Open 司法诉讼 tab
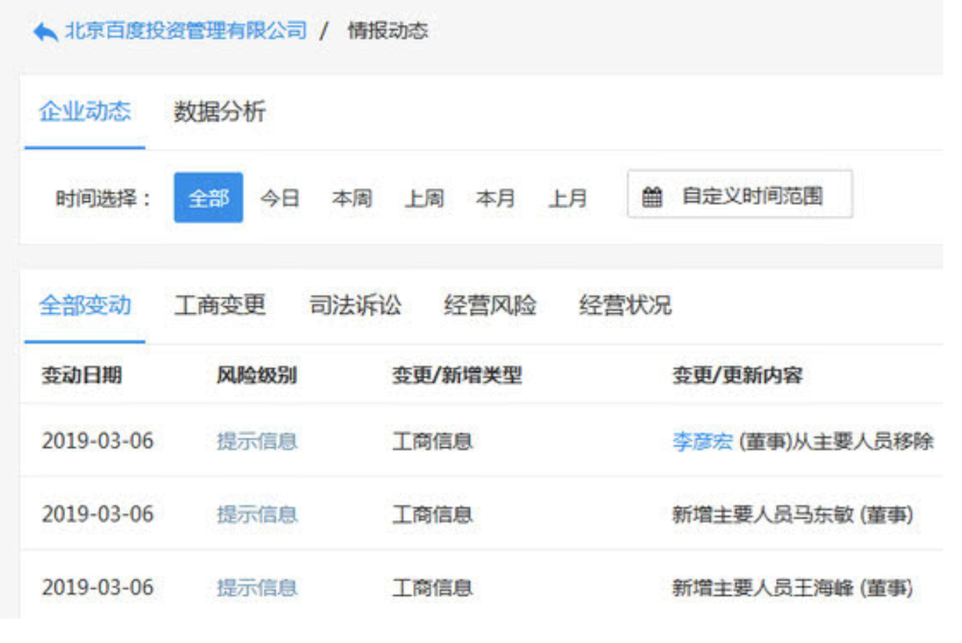The image size is (962, 643). pos(355,306)
